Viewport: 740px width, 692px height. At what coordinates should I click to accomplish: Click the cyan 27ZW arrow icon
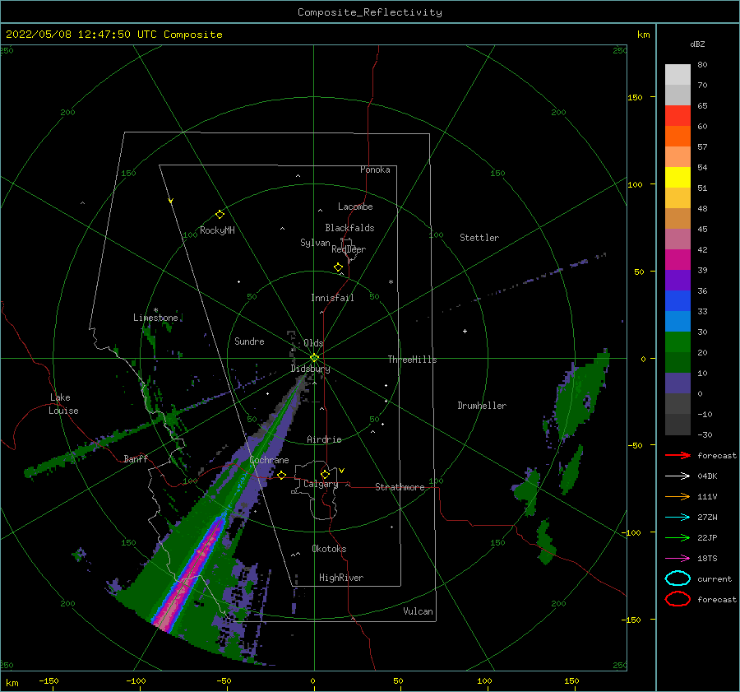(x=678, y=518)
